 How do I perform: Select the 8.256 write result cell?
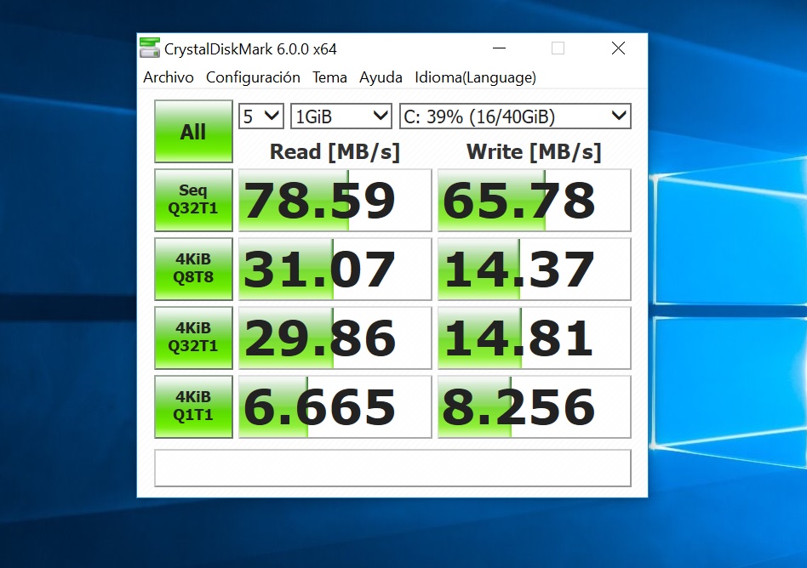tap(534, 407)
